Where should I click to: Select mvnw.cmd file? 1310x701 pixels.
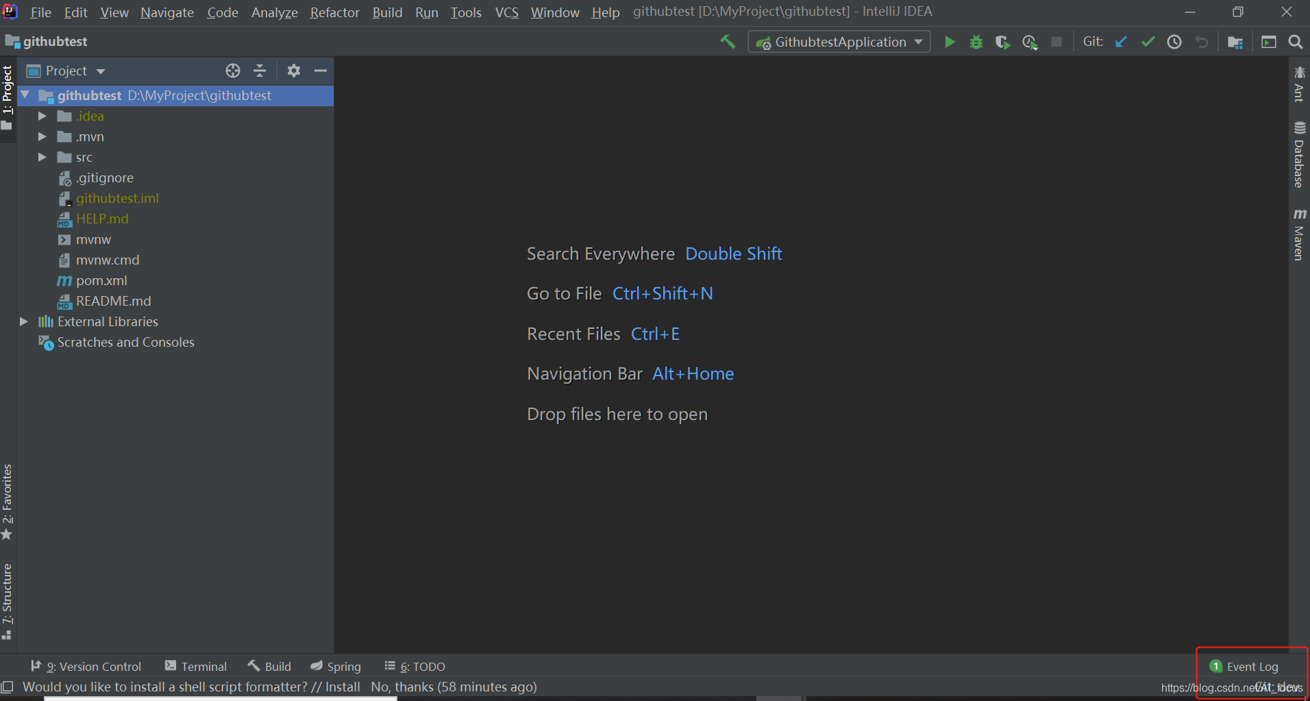tap(108, 260)
